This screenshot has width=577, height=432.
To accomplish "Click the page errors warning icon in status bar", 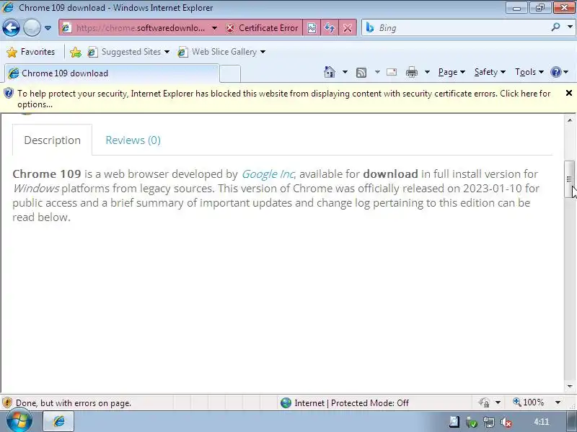I will 7,403.
